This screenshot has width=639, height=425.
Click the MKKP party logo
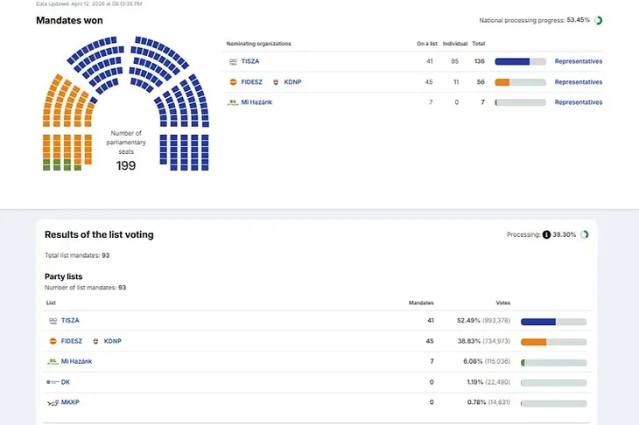point(52,402)
